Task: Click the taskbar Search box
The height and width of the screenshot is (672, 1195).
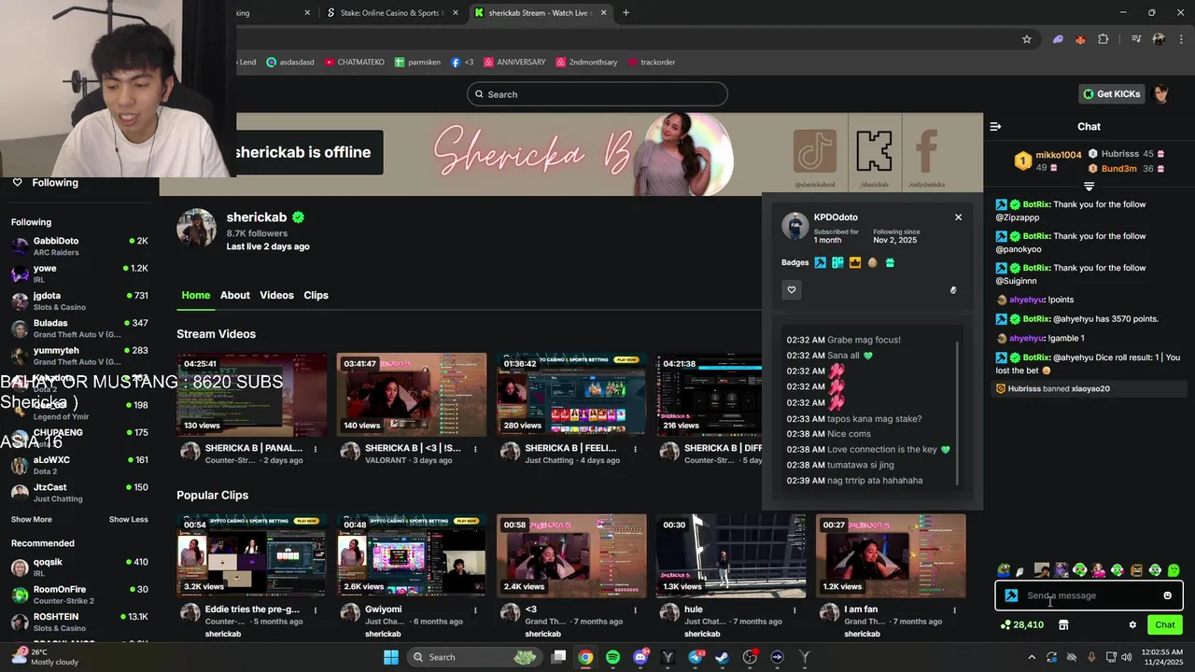Action: (475, 657)
